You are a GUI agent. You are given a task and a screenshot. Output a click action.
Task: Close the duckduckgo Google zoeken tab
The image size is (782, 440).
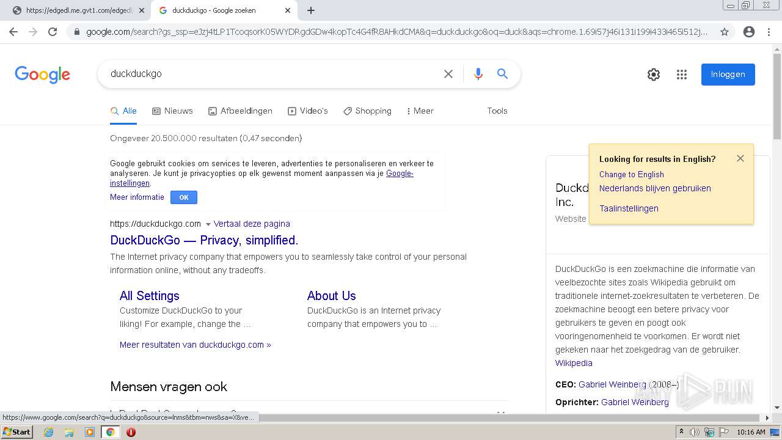pos(288,10)
